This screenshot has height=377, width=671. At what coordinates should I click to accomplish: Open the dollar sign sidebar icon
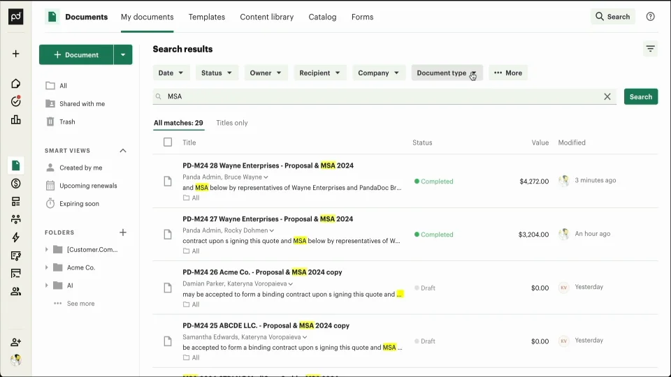click(16, 184)
